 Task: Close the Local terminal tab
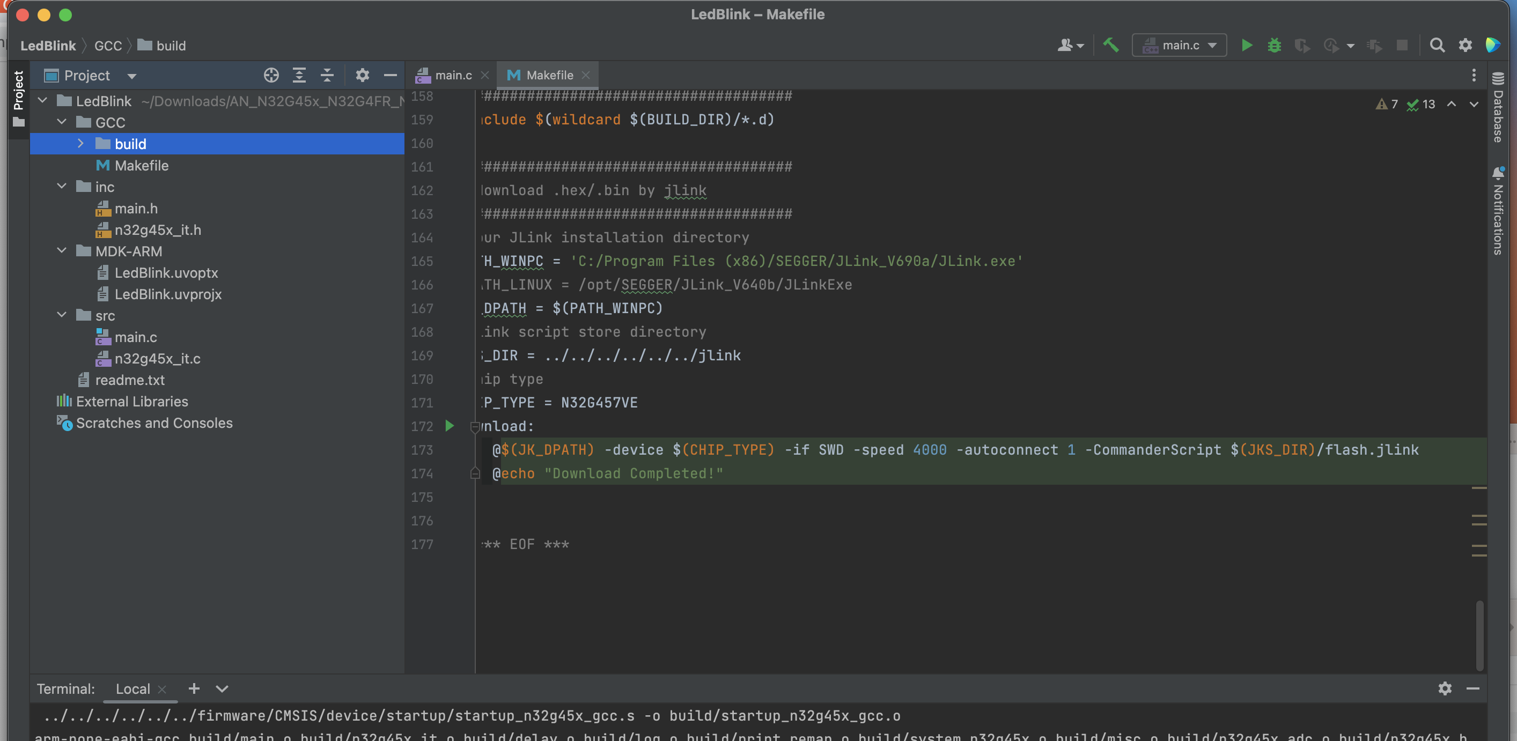(x=162, y=689)
